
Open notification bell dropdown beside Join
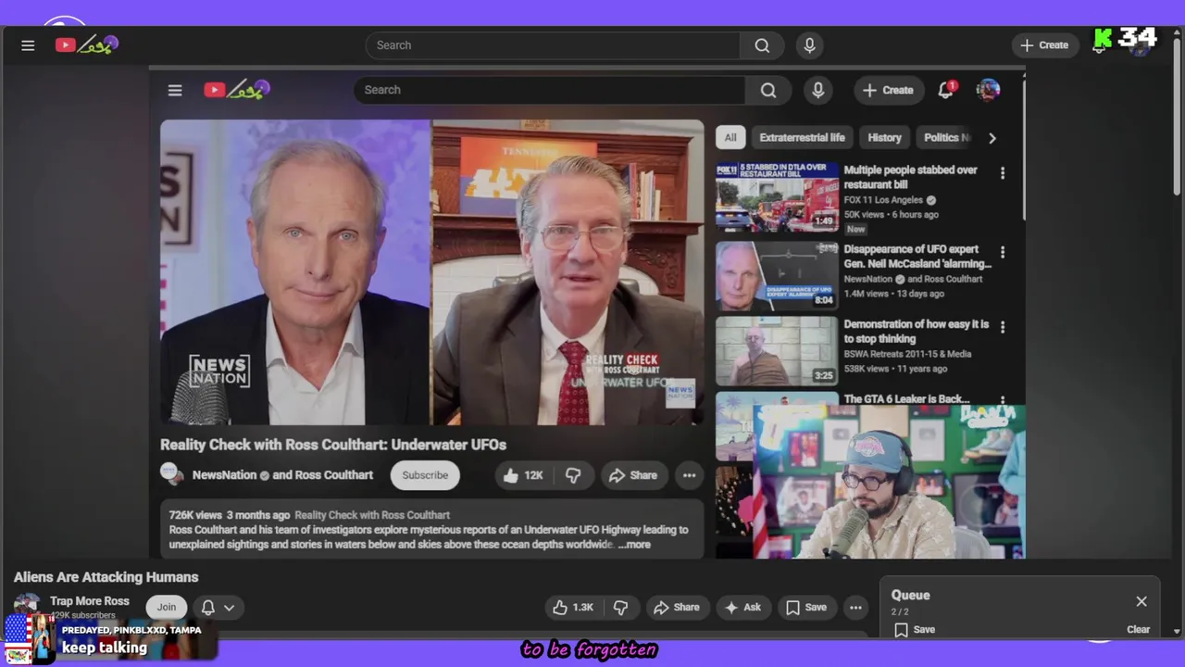click(218, 608)
